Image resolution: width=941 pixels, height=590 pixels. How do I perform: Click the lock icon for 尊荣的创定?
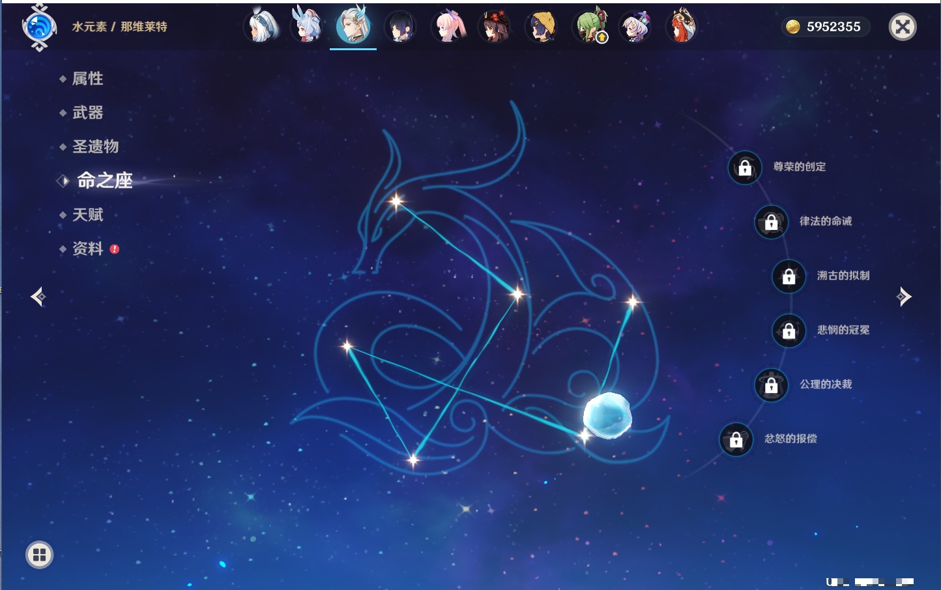tap(745, 168)
